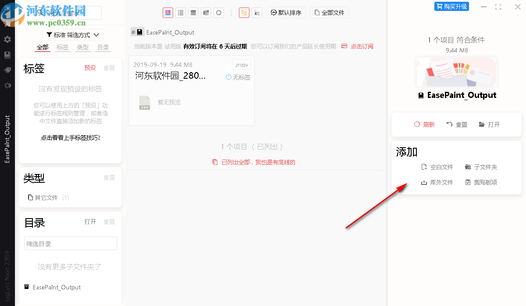Open the 默认排序 sorting dropdown
Viewport: 526px width, 306px height.
pyautogui.click(x=286, y=12)
